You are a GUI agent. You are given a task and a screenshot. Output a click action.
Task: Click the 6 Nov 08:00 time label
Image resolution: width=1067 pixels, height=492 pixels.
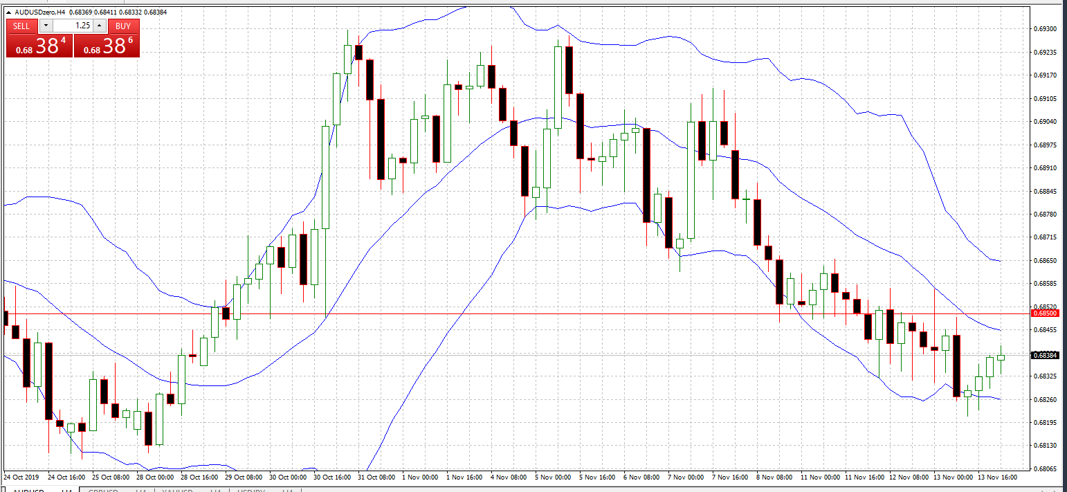click(x=641, y=477)
